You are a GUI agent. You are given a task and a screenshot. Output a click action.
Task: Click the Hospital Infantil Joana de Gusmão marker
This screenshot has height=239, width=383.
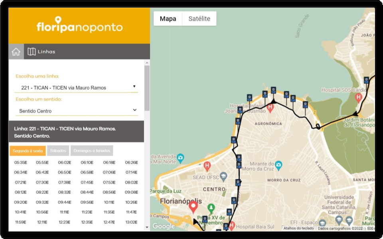(x=270, y=108)
